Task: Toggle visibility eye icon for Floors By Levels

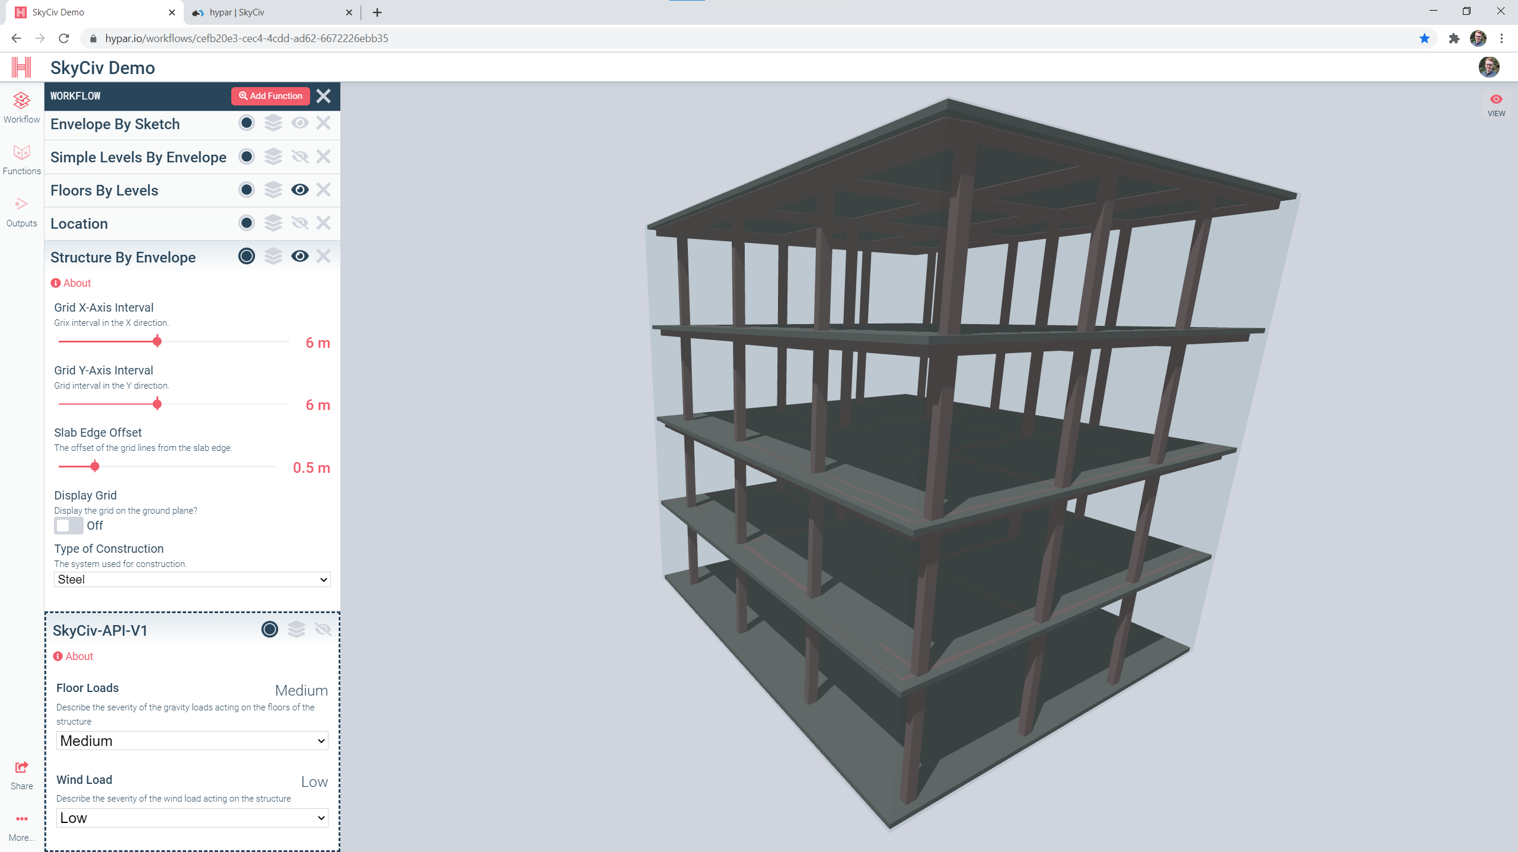Action: coord(299,190)
